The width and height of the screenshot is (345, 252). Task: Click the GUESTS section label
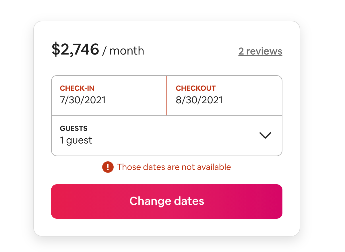pyautogui.click(x=73, y=129)
